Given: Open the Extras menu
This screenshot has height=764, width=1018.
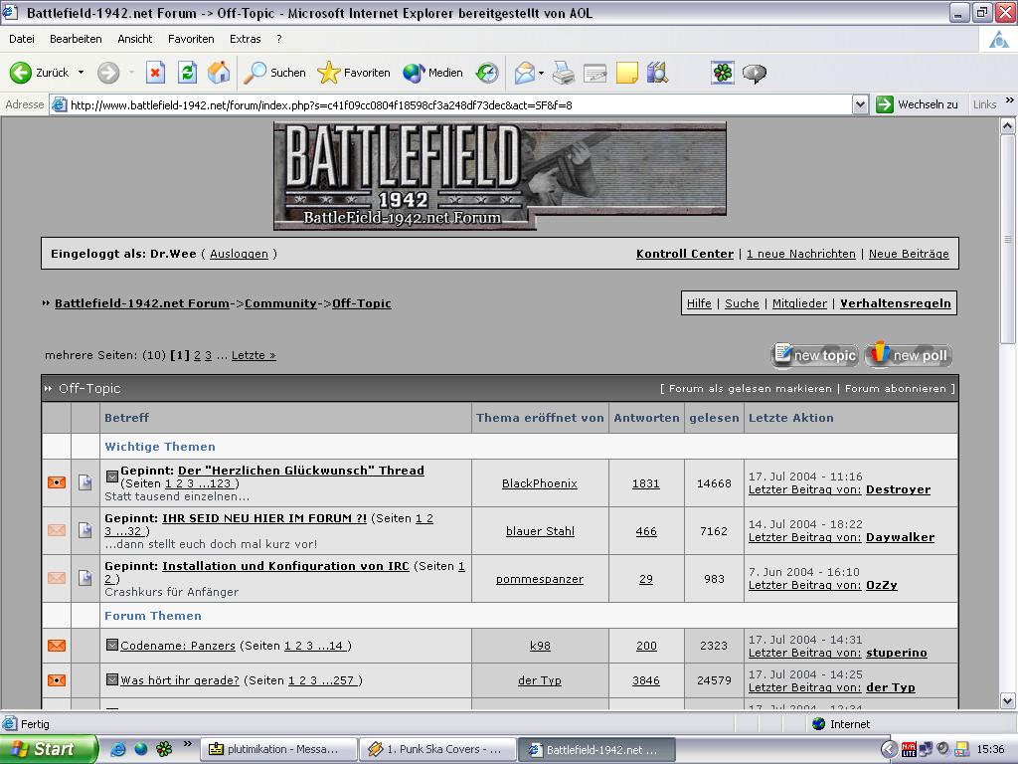Looking at the screenshot, I should [245, 39].
